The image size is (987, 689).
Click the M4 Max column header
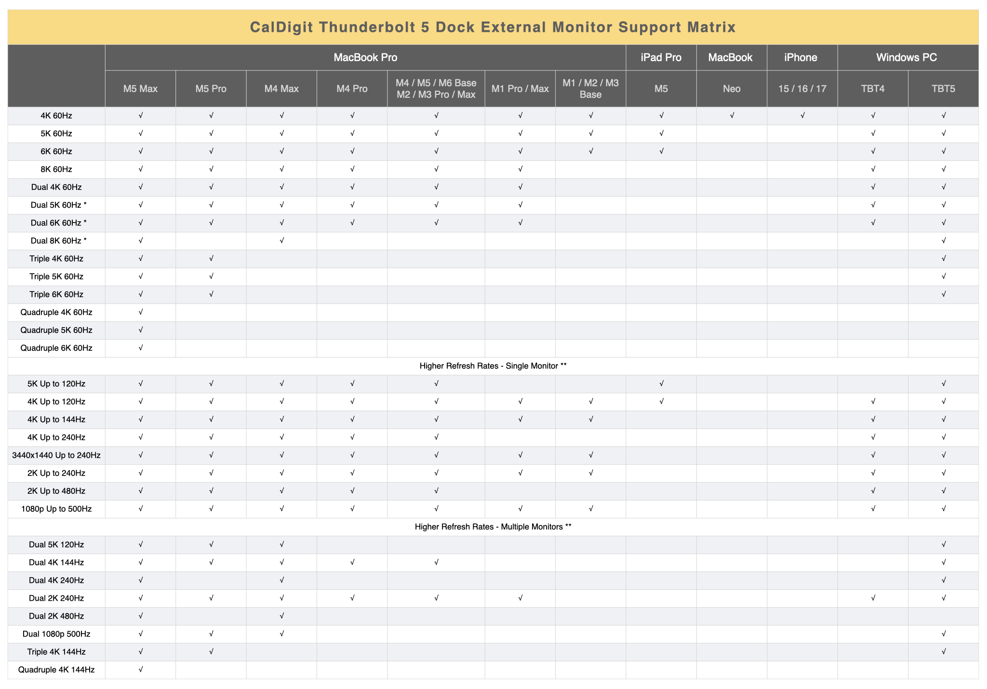coord(281,89)
